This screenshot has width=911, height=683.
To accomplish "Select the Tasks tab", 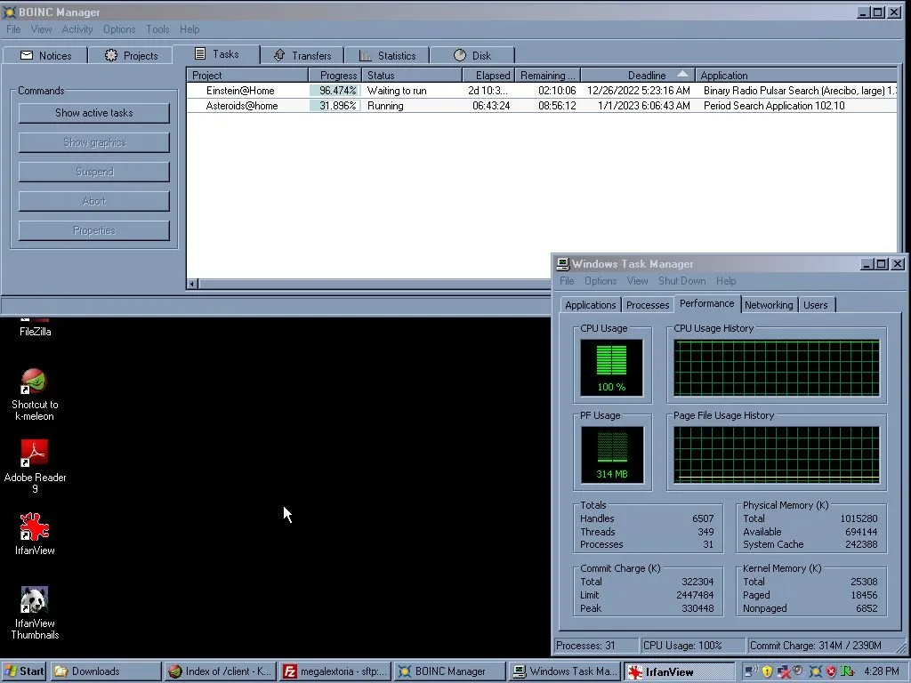I will tap(216, 54).
